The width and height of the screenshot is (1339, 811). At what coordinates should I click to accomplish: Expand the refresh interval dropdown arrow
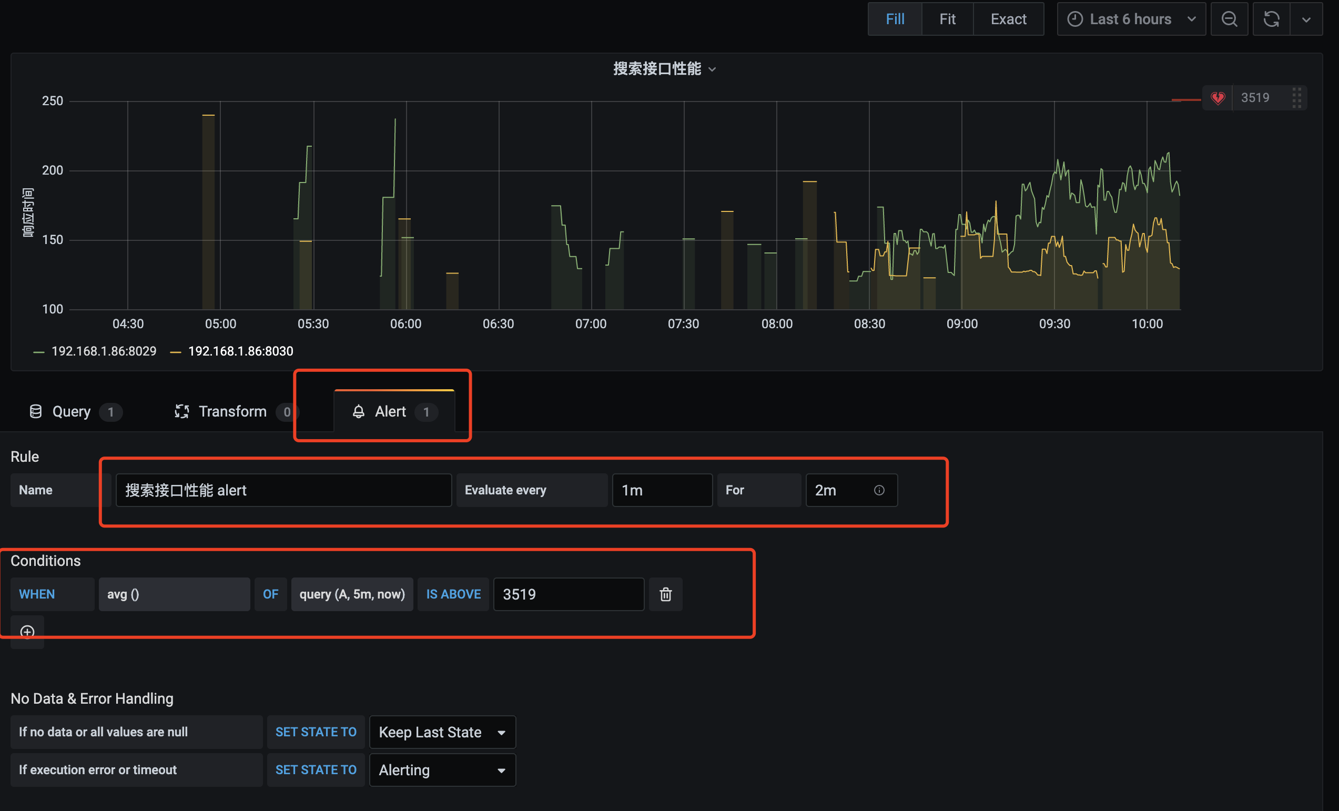coord(1306,19)
